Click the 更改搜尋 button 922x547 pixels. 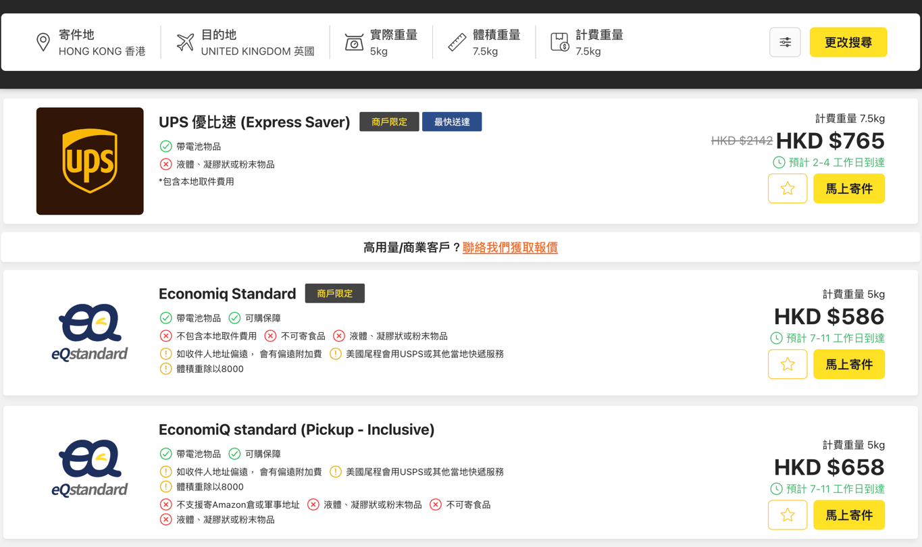pos(848,43)
